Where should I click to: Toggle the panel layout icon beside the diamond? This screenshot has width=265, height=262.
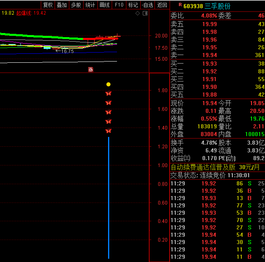coord(145,13)
